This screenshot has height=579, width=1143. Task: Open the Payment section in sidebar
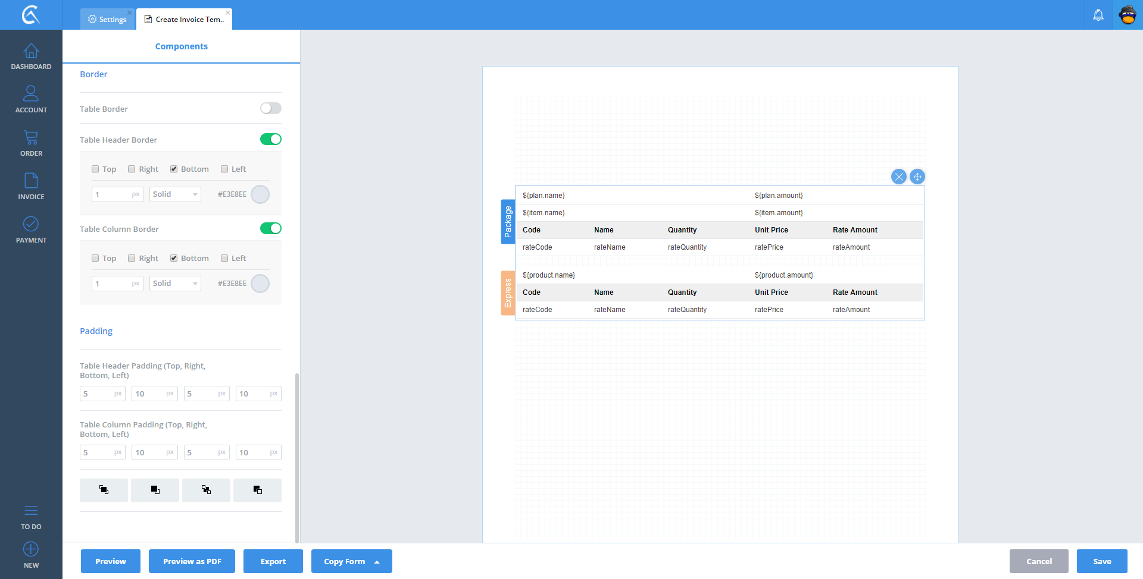31,230
